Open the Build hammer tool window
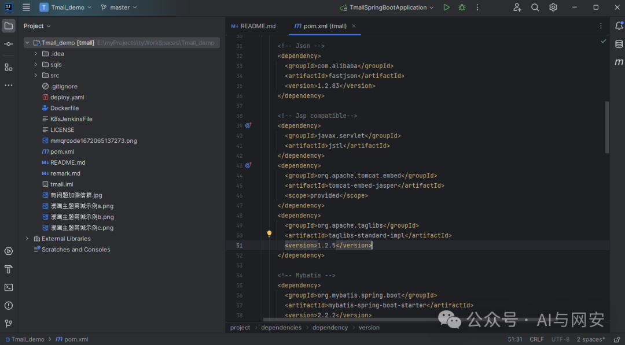 click(8, 269)
